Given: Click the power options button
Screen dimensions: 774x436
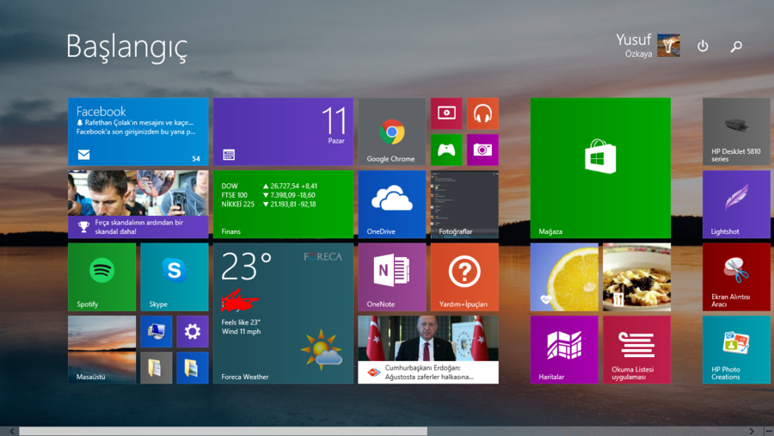Looking at the screenshot, I should 703,46.
